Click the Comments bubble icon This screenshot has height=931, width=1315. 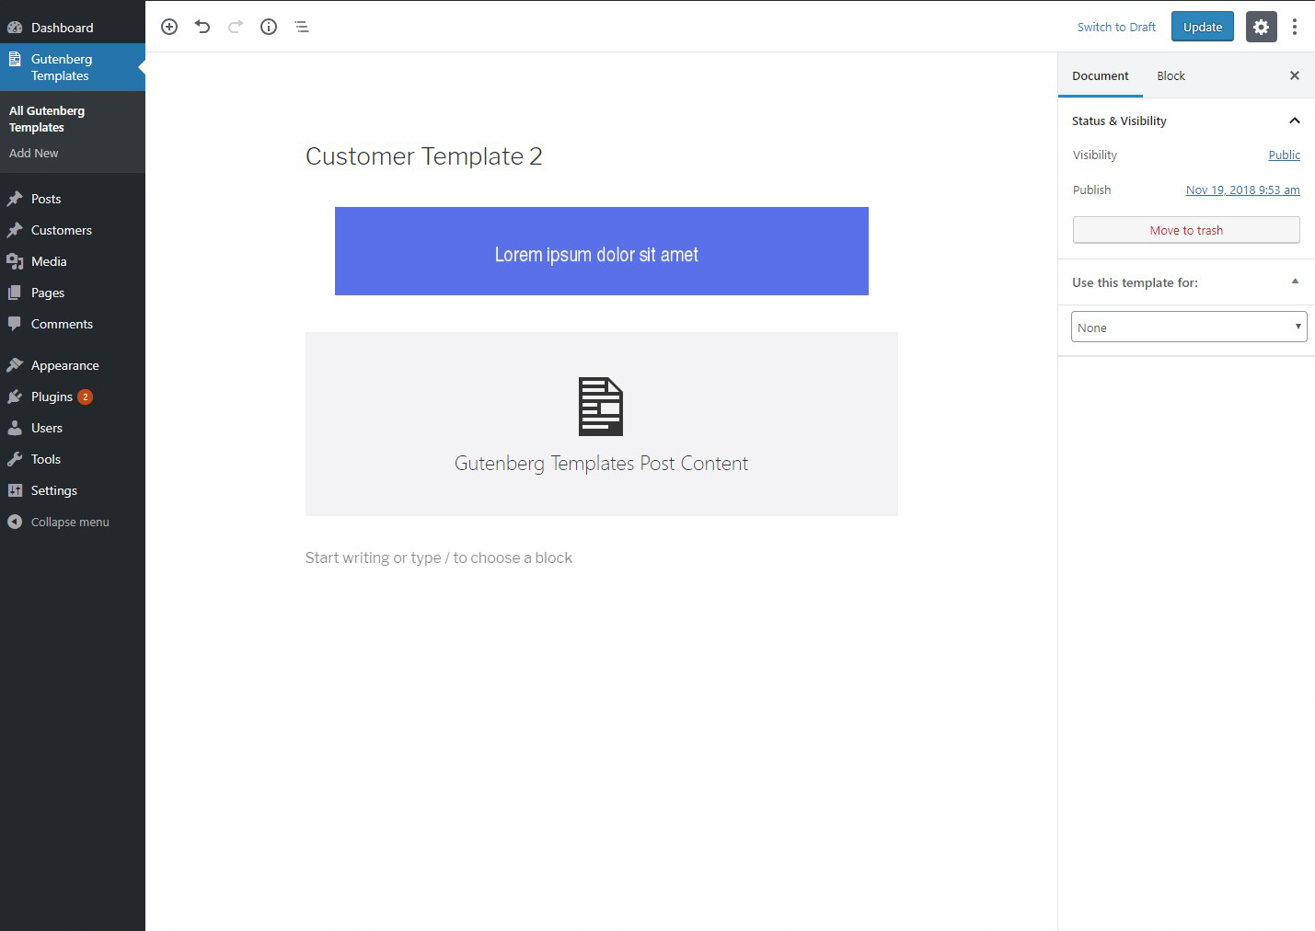[15, 324]
